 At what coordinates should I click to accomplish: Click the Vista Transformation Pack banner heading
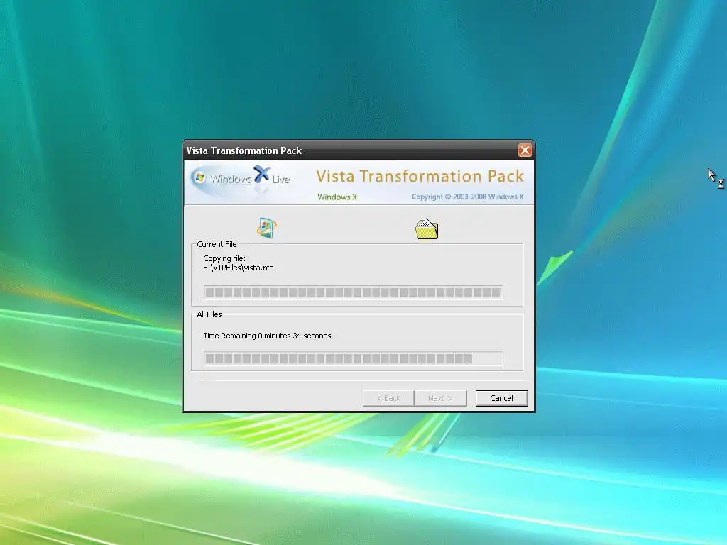tap(420, 176)
